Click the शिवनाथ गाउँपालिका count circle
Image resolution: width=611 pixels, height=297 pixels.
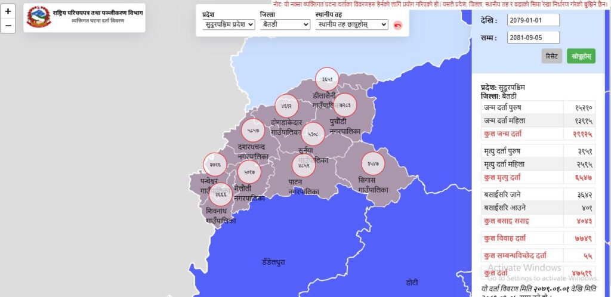click(221, 194)
